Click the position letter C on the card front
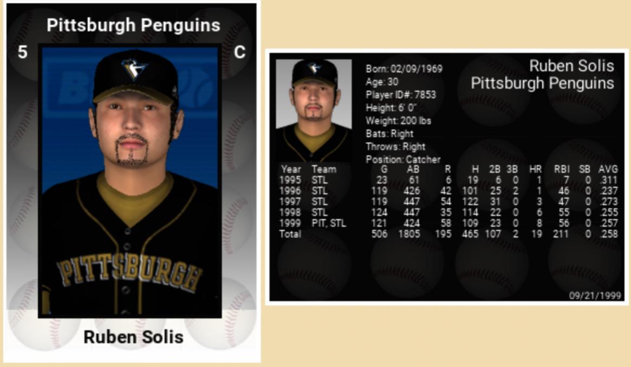This screenshot has width=631, height=367. click(x=239, y=52)
